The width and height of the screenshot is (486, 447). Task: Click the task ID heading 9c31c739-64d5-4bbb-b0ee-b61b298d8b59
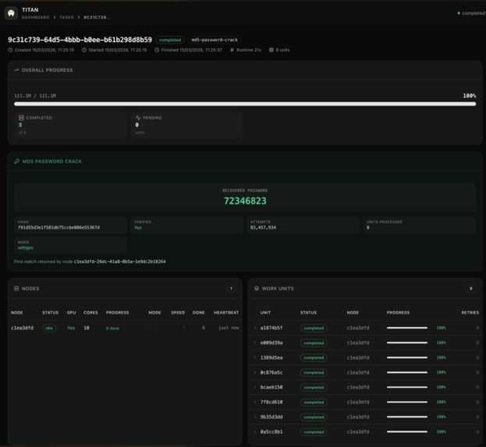coord(80,40)
